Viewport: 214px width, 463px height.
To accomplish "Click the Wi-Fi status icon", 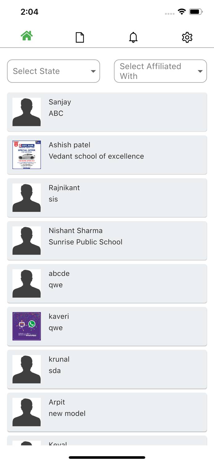I will [x=182, y=11].
